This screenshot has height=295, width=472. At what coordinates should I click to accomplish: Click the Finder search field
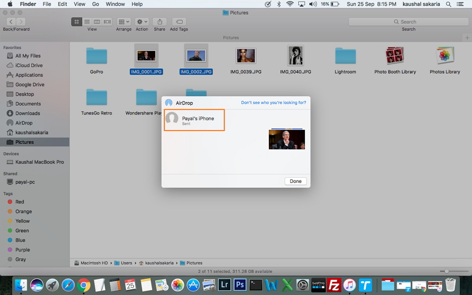(408, 22)
